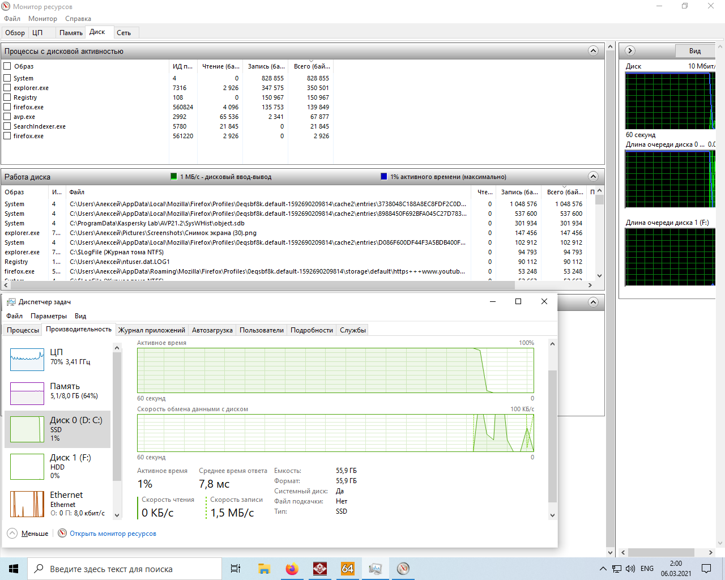Open the red diamond app in taskbar

[x=320, y=569]
